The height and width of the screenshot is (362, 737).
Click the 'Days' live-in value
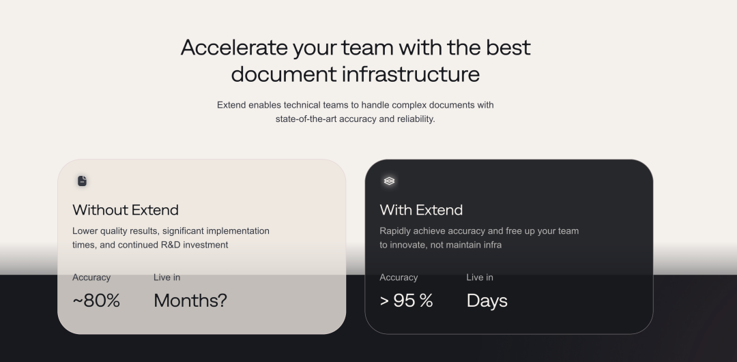487,301
